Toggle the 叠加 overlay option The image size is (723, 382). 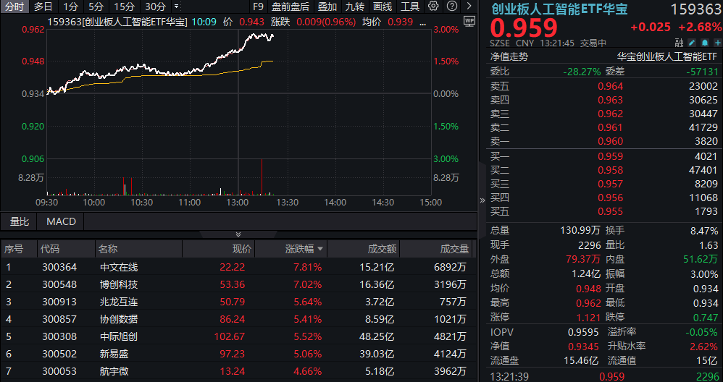coord(327,7)
